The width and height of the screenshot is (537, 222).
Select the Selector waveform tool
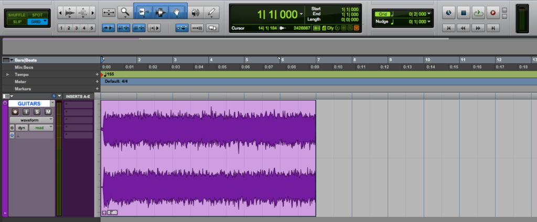pos(160,13)
